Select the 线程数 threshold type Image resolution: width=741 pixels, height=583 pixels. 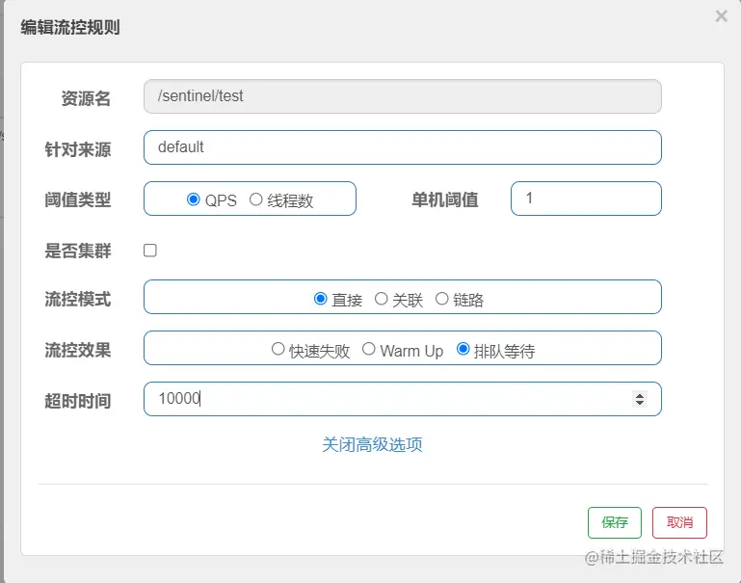(x=255, y=199)
